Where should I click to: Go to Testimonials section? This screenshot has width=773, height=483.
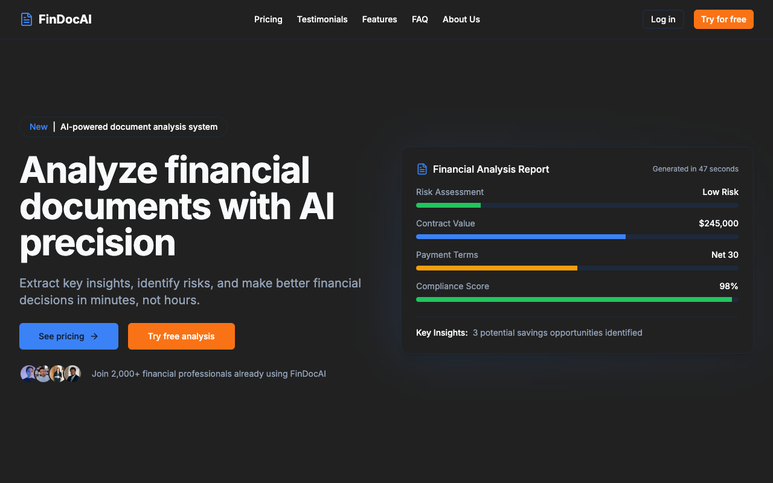(322, 19)
